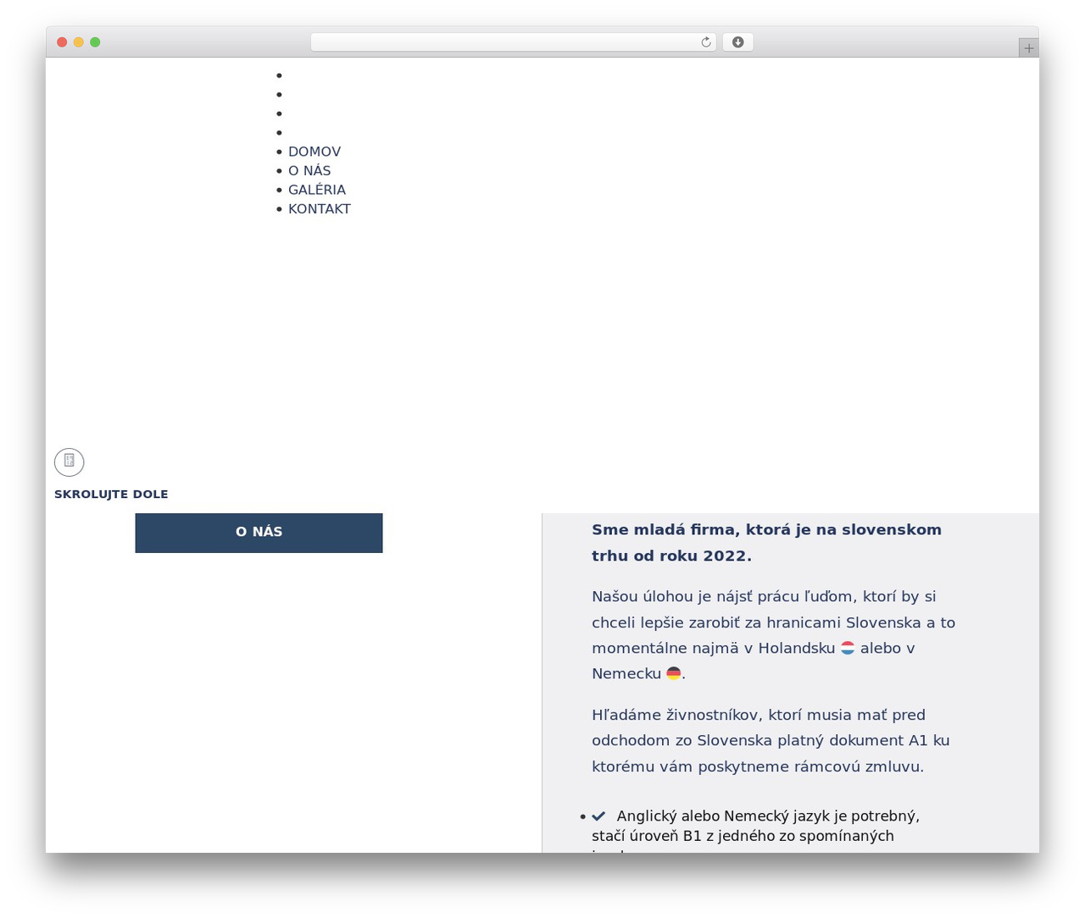The width and height of the screenshot is (1085, 918).
Task: Open the GALÉRIA menu item
Action: [x=317, y=190]
